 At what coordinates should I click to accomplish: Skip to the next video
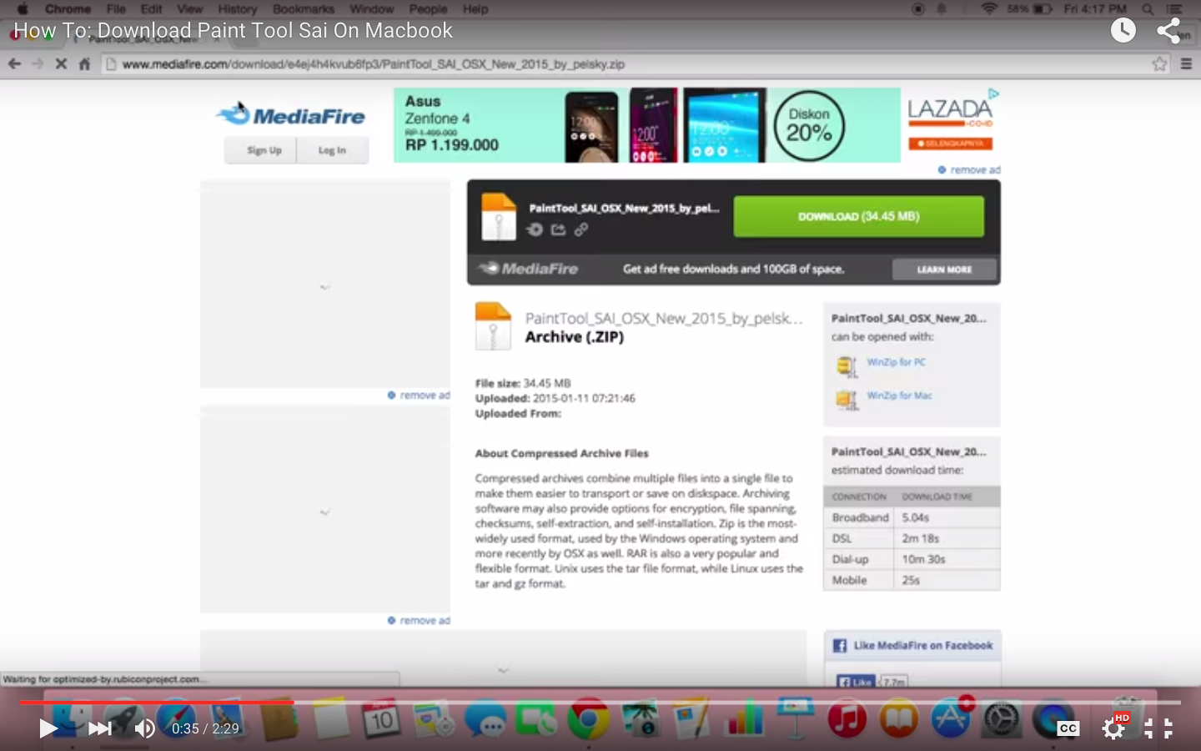(100, 728)
